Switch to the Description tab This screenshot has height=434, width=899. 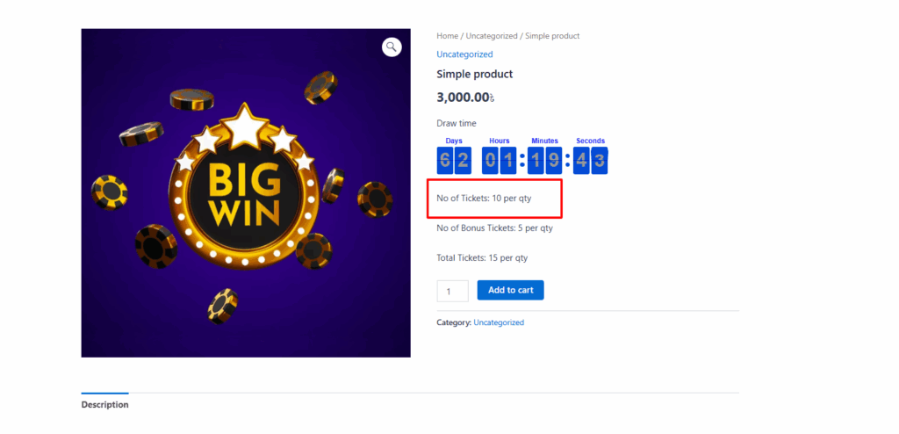point(105,404)
